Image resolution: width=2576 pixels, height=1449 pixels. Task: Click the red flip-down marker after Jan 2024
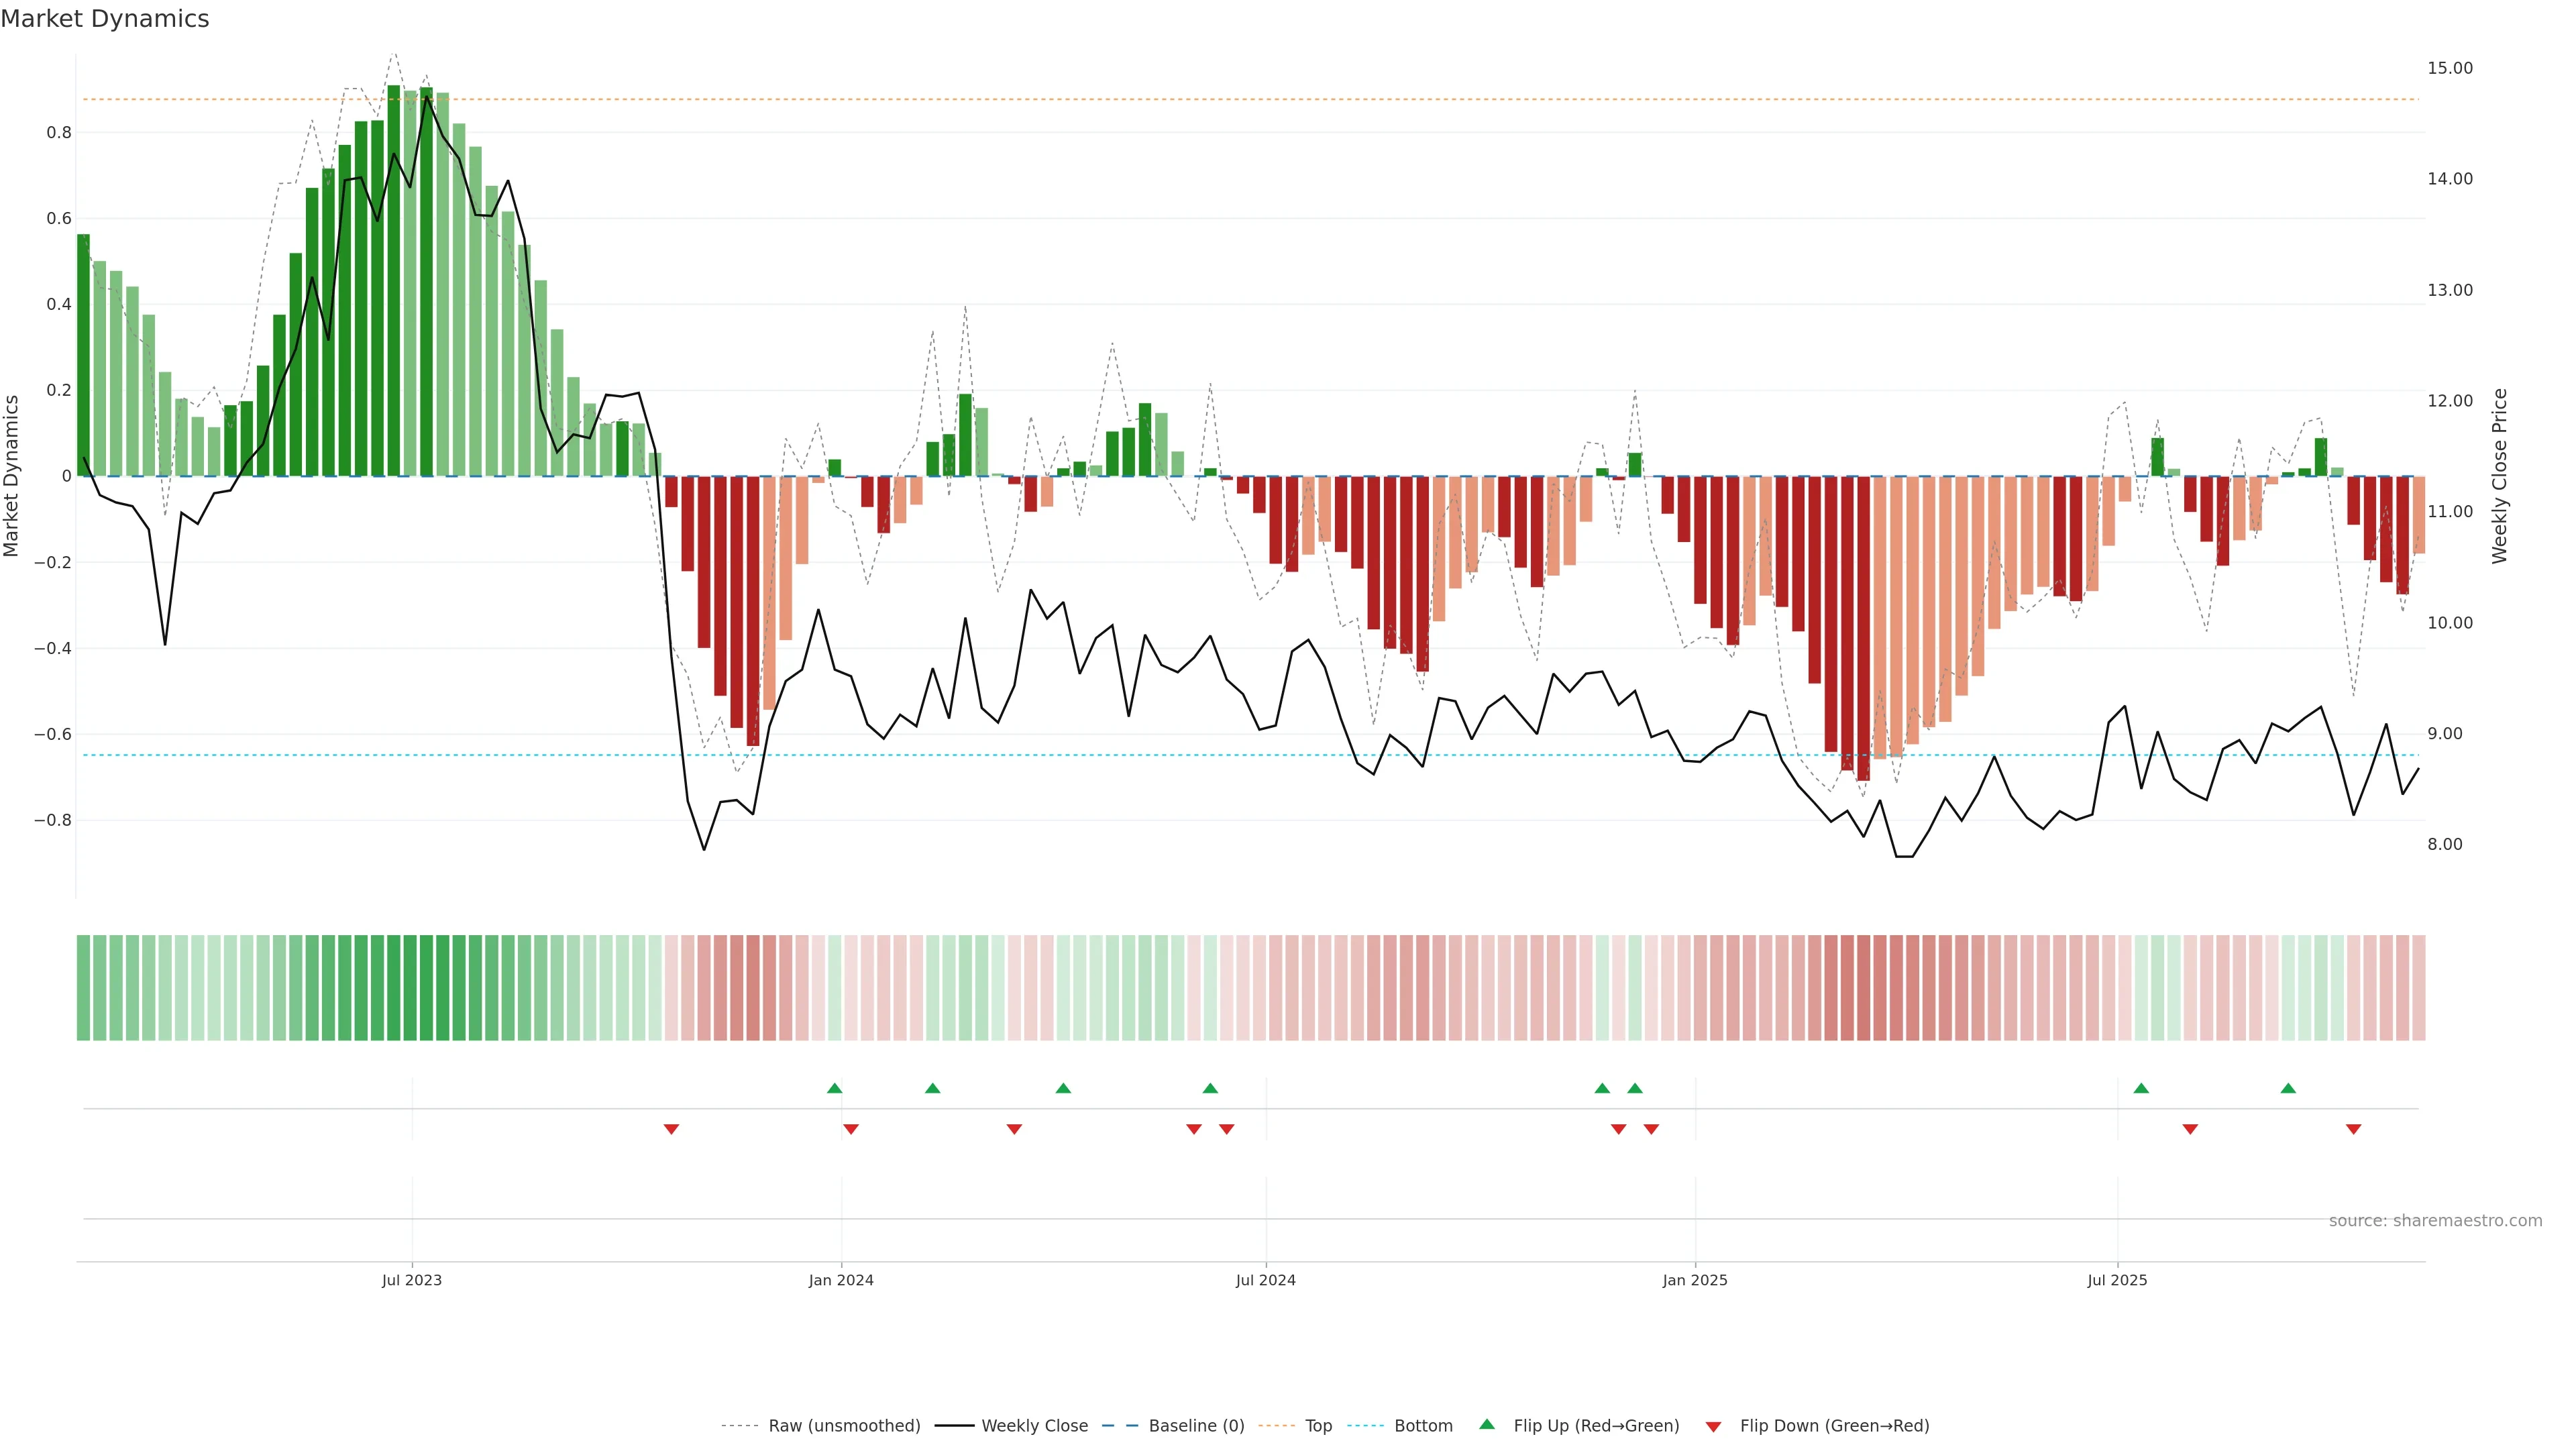[851, 1129]
